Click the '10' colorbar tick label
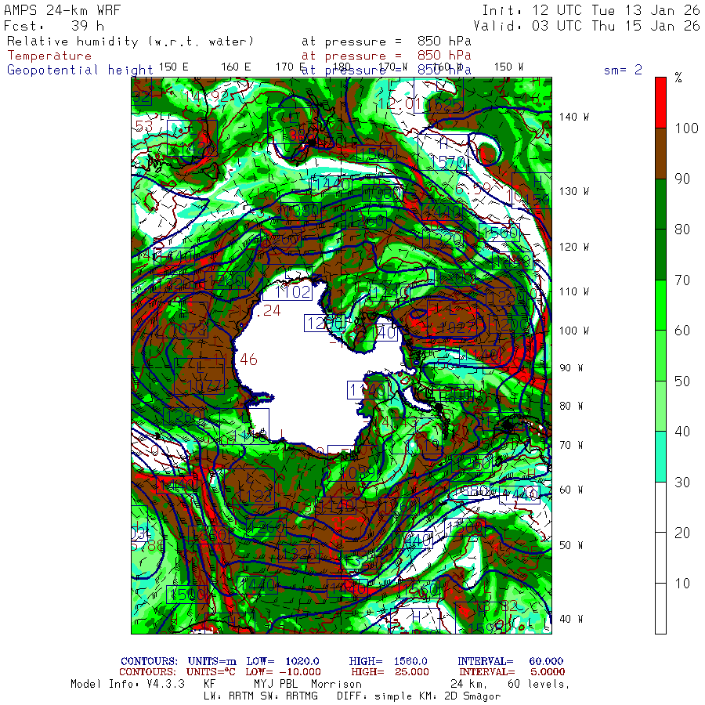This screenshot has width=705, height=705. pos(682,584)
